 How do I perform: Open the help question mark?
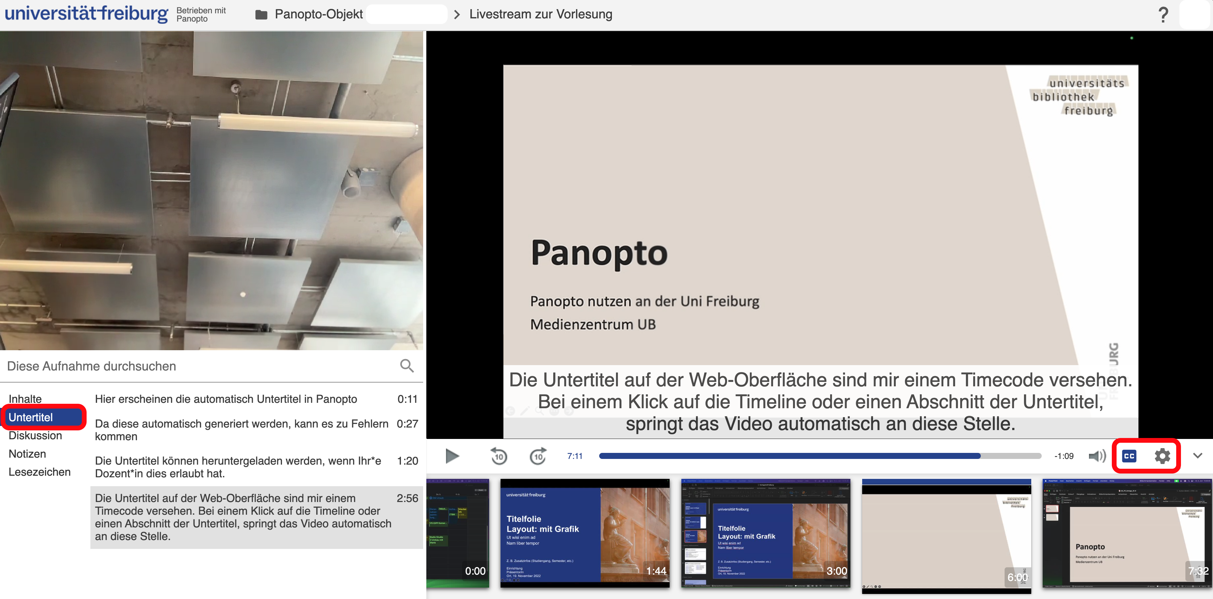1163,15
